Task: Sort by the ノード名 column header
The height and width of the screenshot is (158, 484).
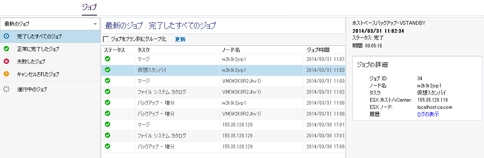Action: point(231,50)
